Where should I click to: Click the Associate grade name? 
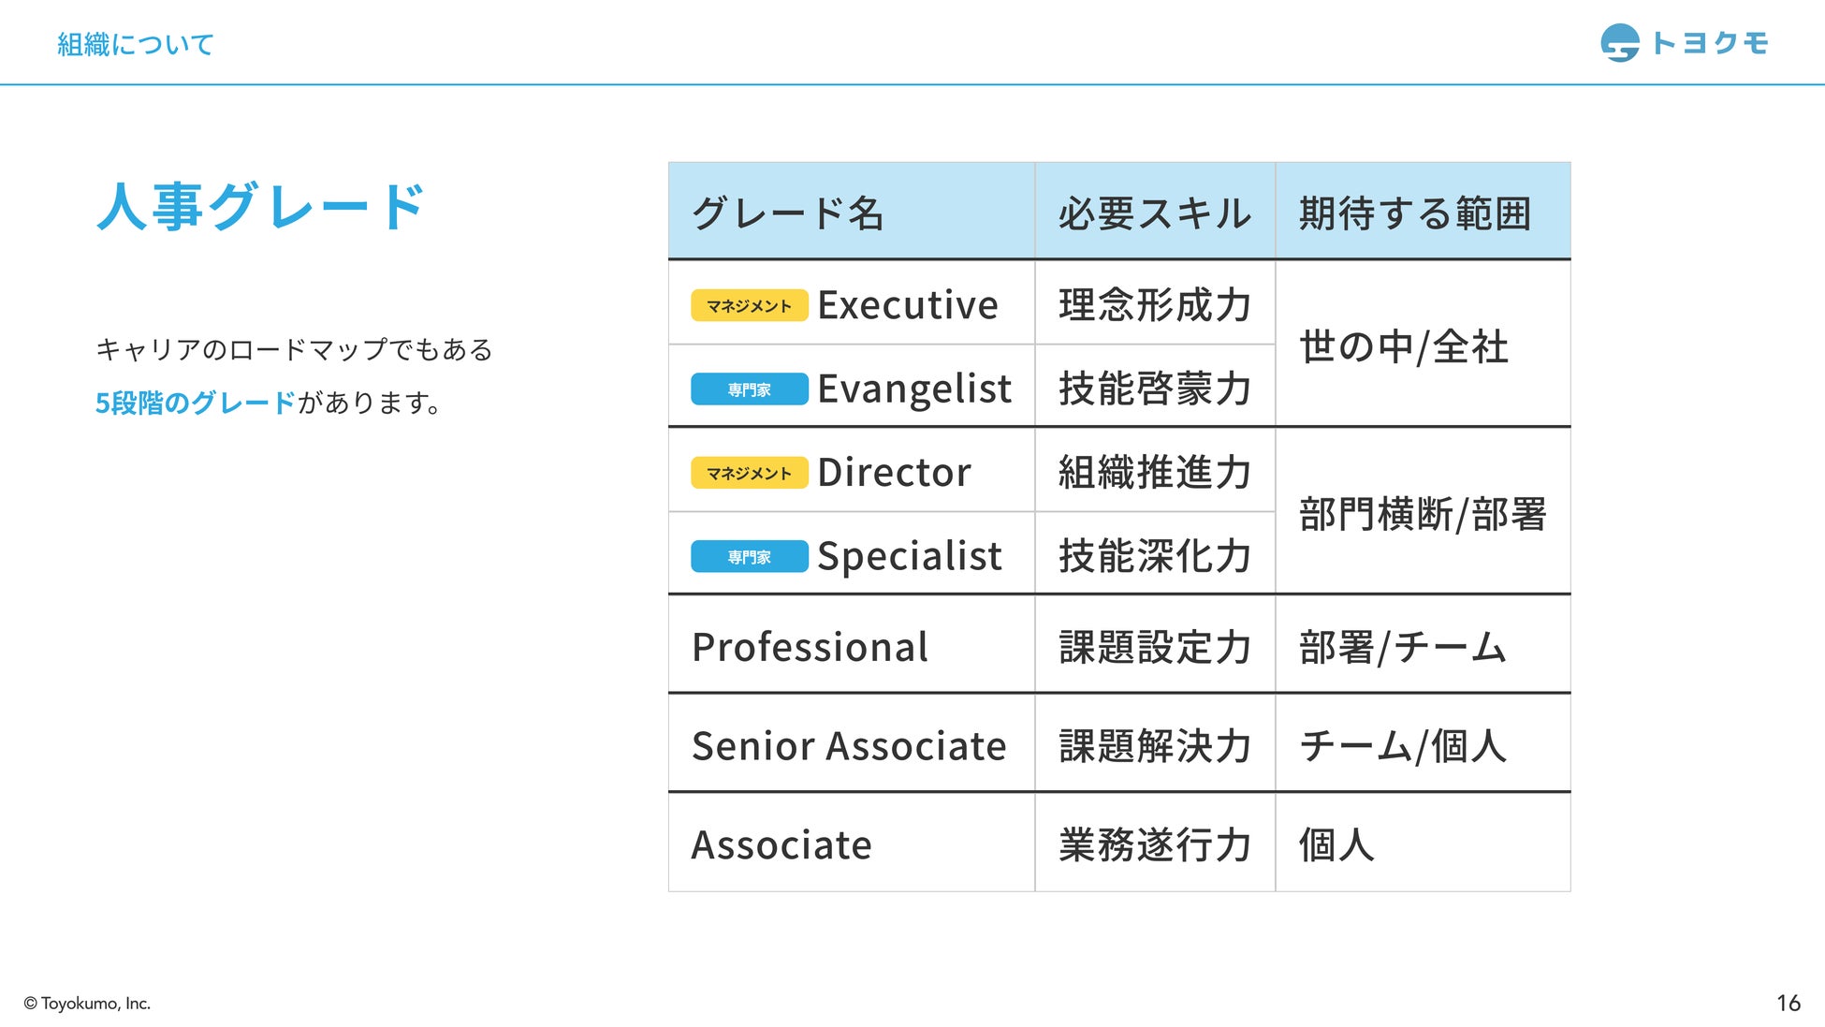(x=781, y=845)
